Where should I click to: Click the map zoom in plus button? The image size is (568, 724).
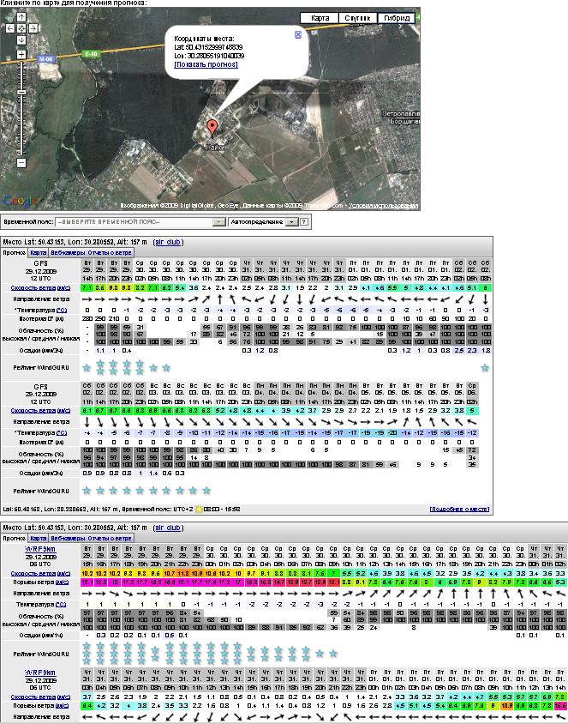coord(20,56)
